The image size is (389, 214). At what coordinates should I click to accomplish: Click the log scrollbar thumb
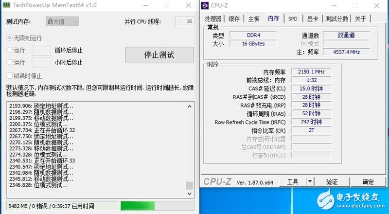coord(190,185)
